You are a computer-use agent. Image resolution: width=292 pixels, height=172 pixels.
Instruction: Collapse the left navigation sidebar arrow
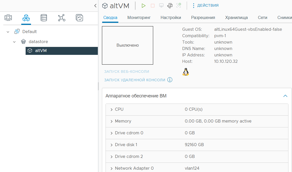(x=95, y=6)
